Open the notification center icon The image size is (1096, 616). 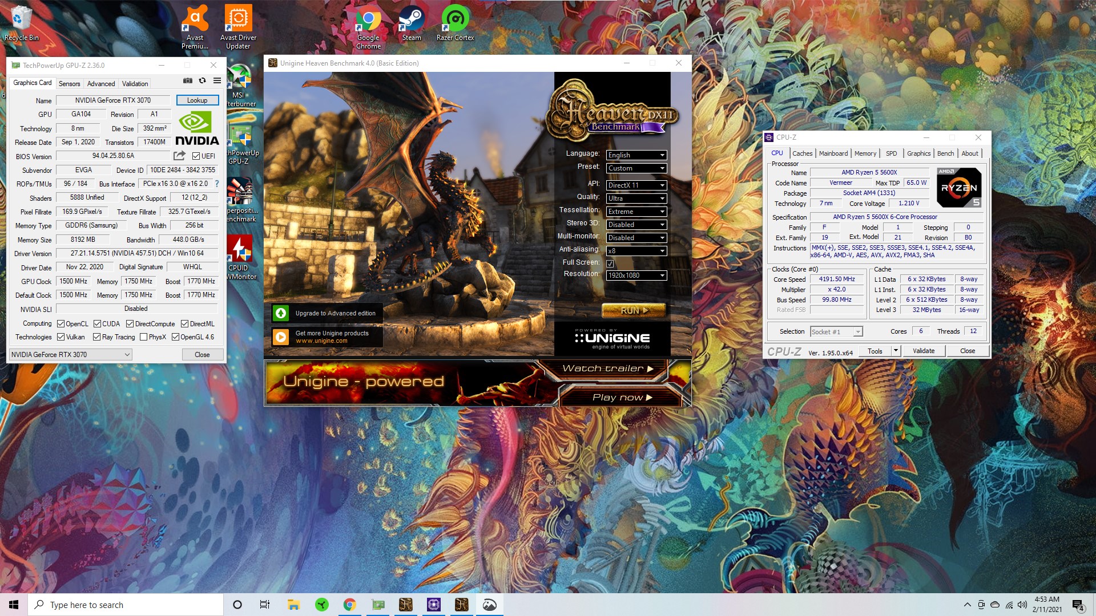[x=1078, y=605]
